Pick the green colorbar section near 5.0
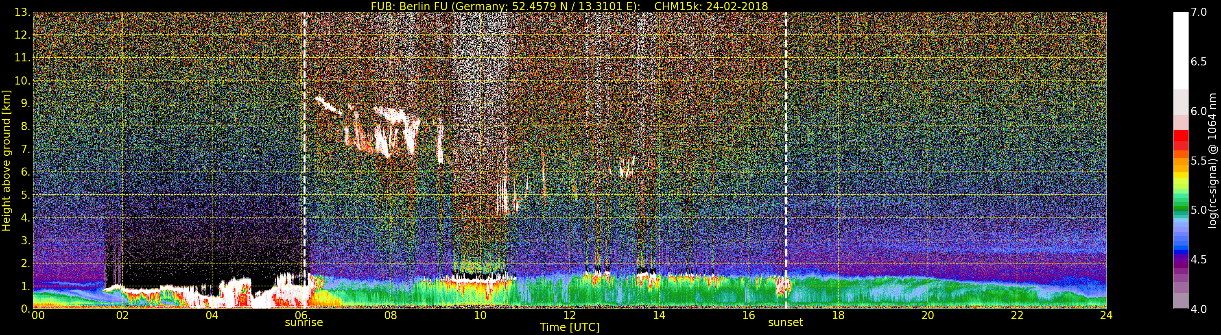1221x335 pixels. click(x=1181, y=209)
